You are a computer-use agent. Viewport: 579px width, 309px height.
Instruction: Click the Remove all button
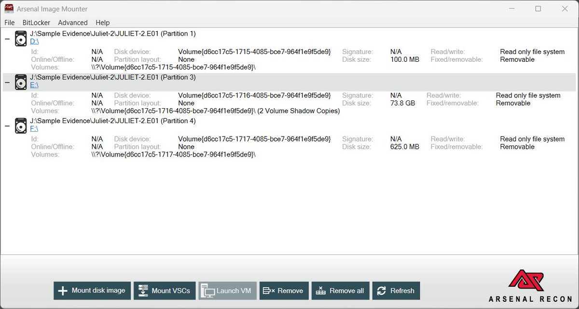click(341, 291)
